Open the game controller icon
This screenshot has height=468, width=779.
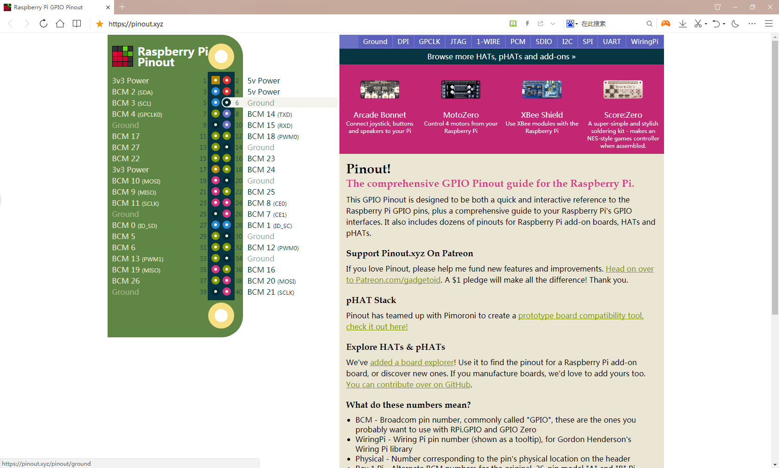click(665, 24)
